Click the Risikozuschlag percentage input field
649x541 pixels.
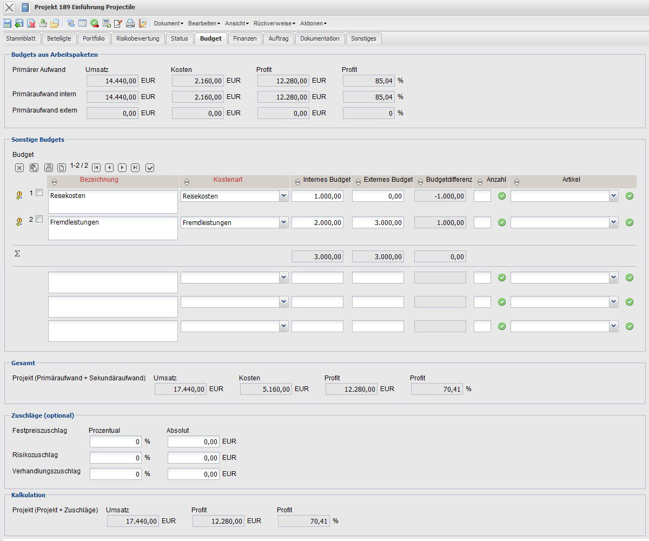coord(115,458)
